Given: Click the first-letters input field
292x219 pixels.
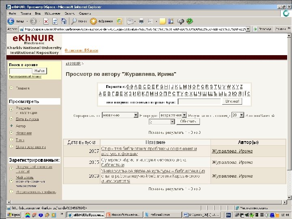Looking at the screenshot, I should click(x=200, y=101).
